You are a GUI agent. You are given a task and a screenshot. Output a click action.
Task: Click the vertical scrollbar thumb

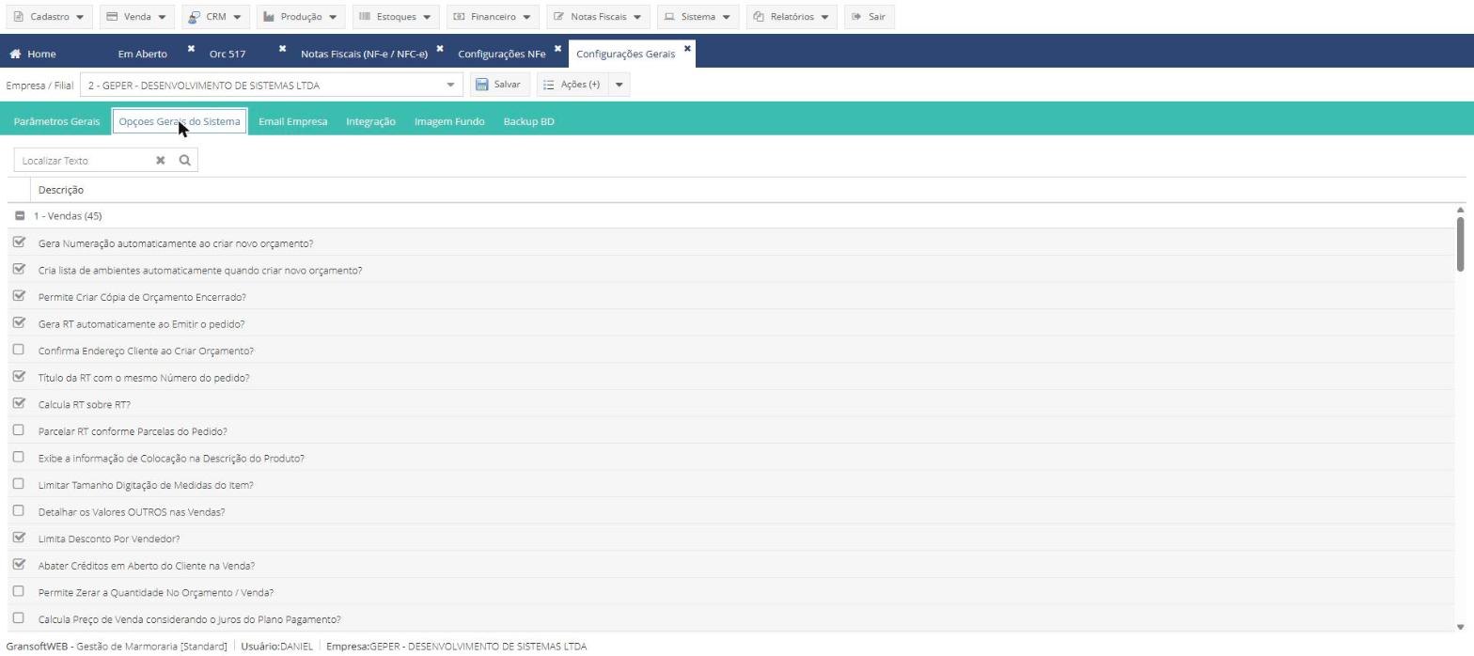coord(1460,243)
